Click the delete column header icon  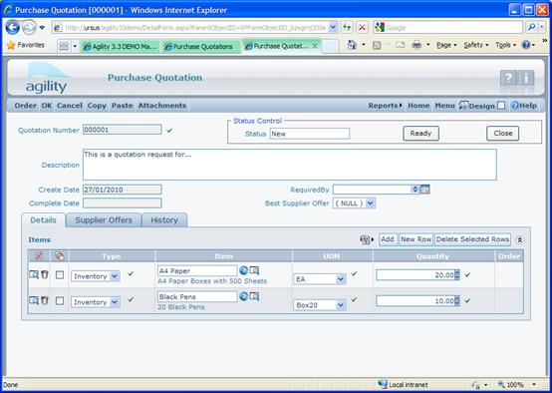(x=39, y=256)
